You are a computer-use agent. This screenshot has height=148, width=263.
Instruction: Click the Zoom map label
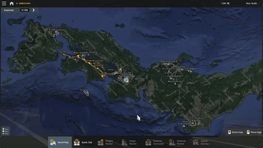coord(237,132)
